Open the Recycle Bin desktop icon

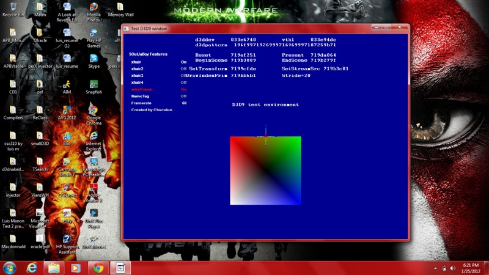coord(13,10)
